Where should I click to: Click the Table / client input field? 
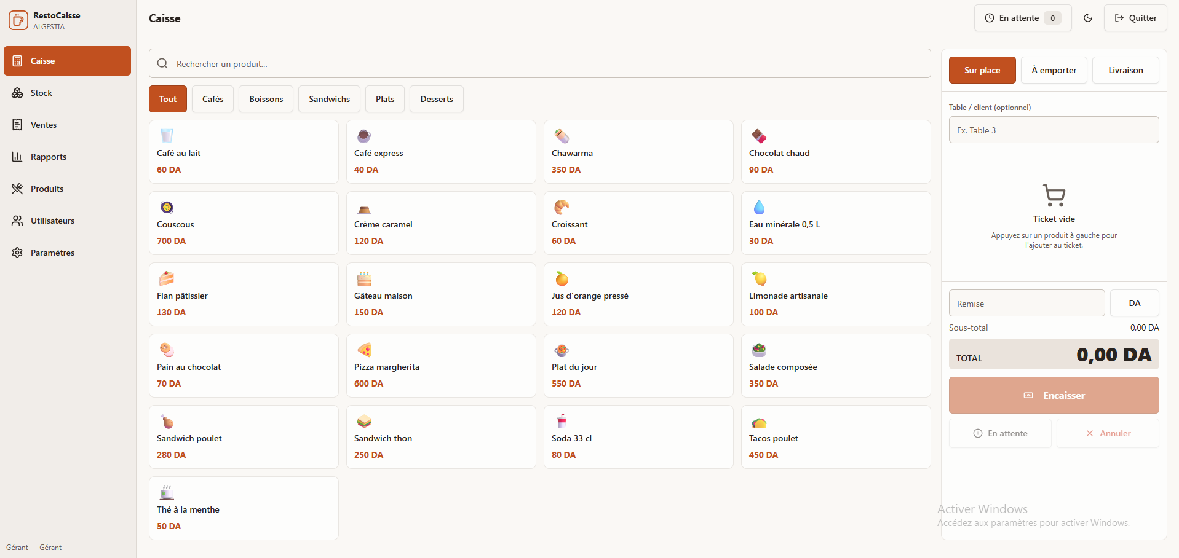(1054, 130)
